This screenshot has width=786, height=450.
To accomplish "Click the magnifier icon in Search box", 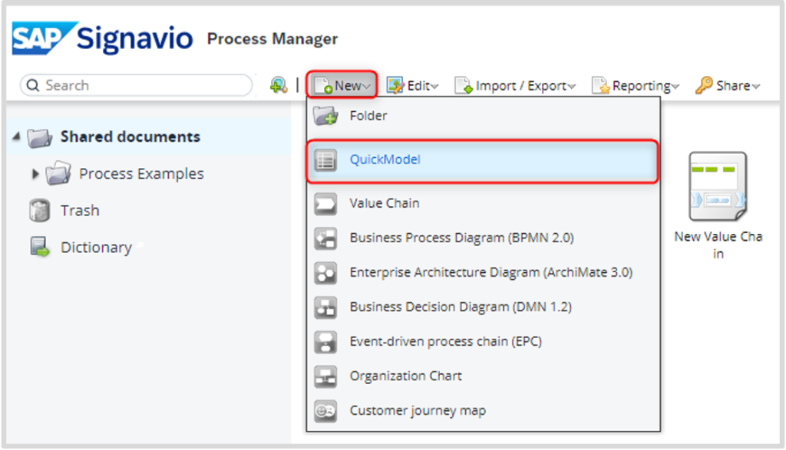I will 32,86.
